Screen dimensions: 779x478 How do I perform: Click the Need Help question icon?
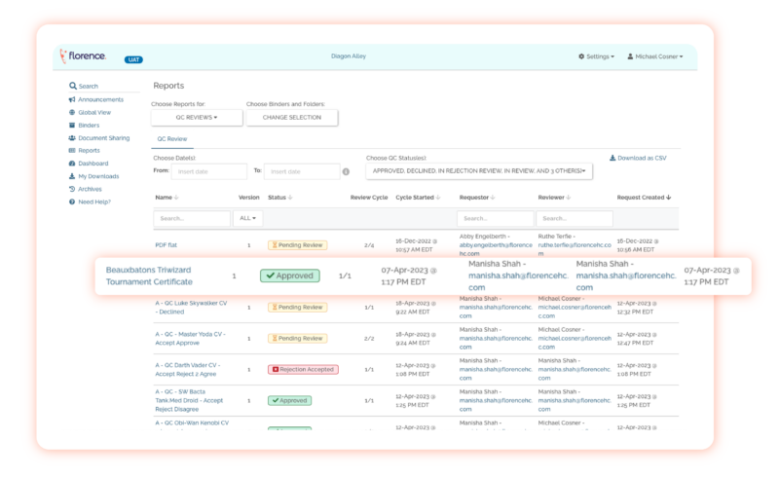(72, 202)
